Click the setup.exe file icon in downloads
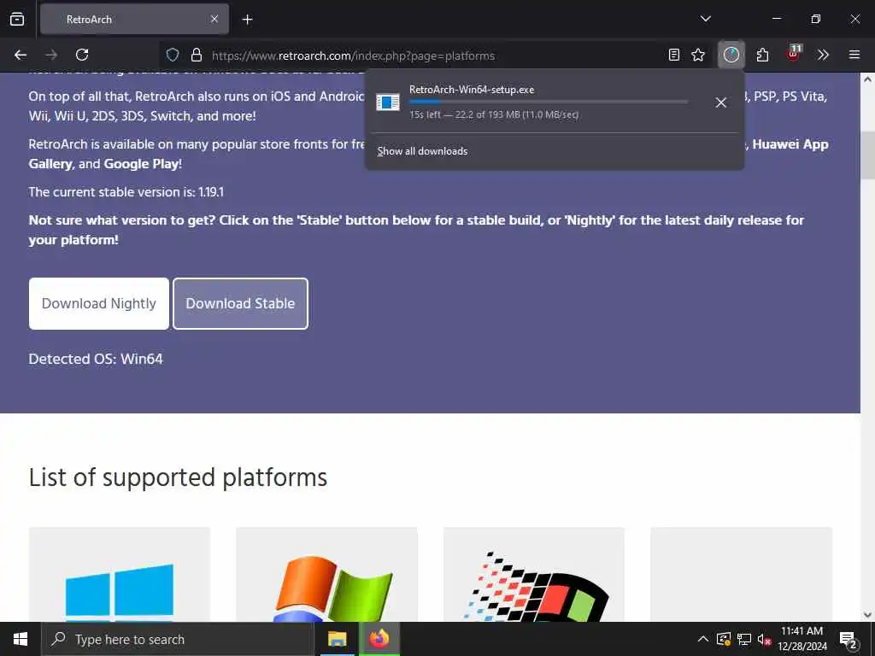 click(388, 102)
